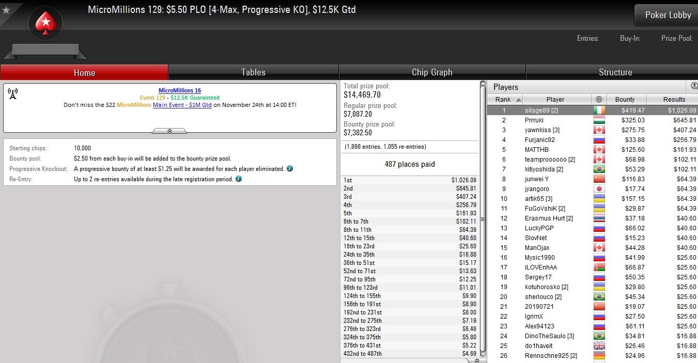Screen dimensions: 698x363
Task: Click the globe country column header icon
Action: pyautogui.click(x=599, y=99)
